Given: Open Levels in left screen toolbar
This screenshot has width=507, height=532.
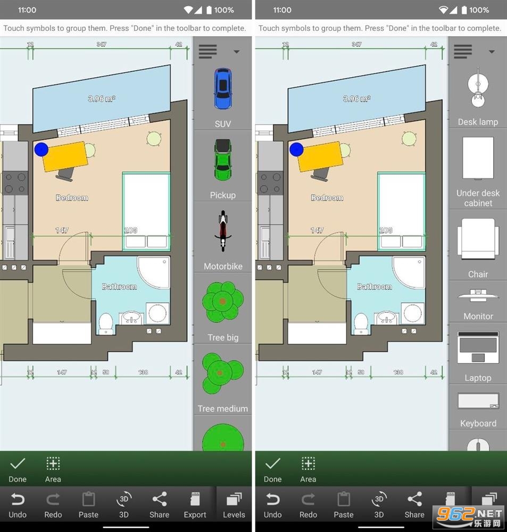Looking at the screenshot, I should pos(234,505).
